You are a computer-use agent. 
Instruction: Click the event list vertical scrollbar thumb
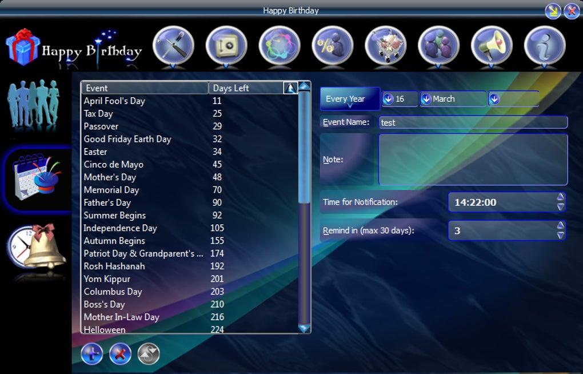pos(304,148)
